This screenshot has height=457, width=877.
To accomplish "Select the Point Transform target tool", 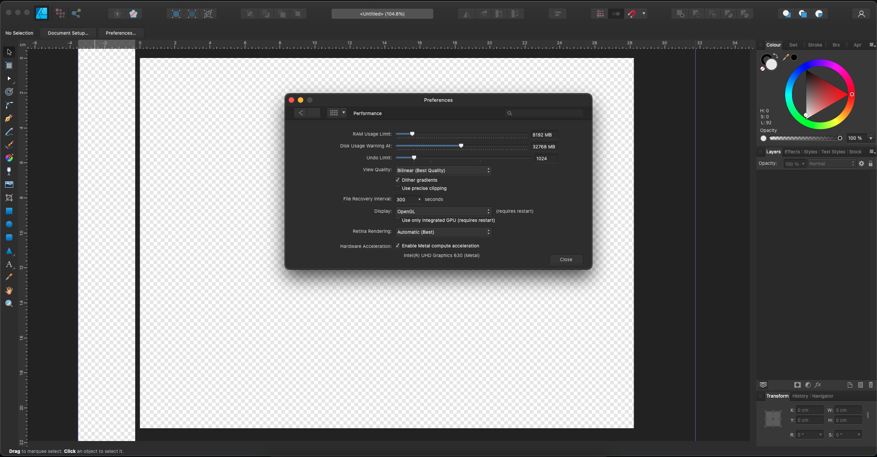I will 9,92.
